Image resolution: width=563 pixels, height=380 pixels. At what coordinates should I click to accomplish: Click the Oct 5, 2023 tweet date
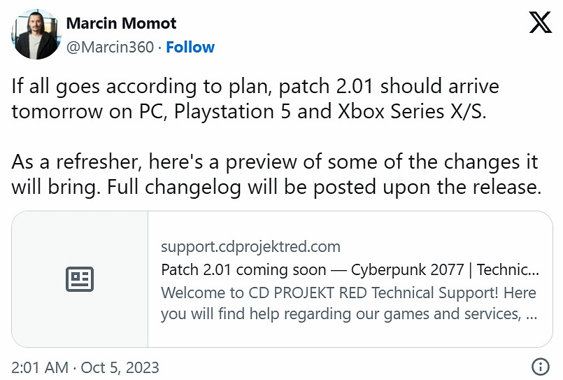[121, 367]
